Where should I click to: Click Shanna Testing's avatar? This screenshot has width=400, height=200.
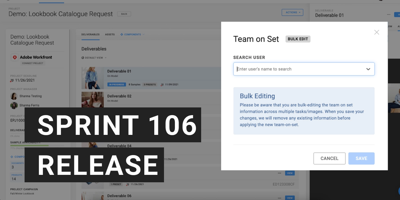[x=14, y=96]
